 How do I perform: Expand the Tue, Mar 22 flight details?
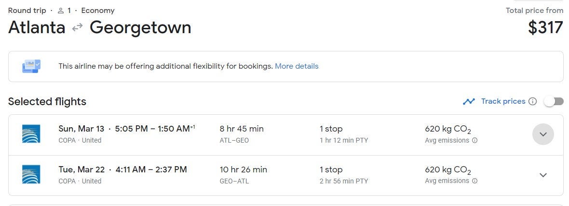(543, 175)
